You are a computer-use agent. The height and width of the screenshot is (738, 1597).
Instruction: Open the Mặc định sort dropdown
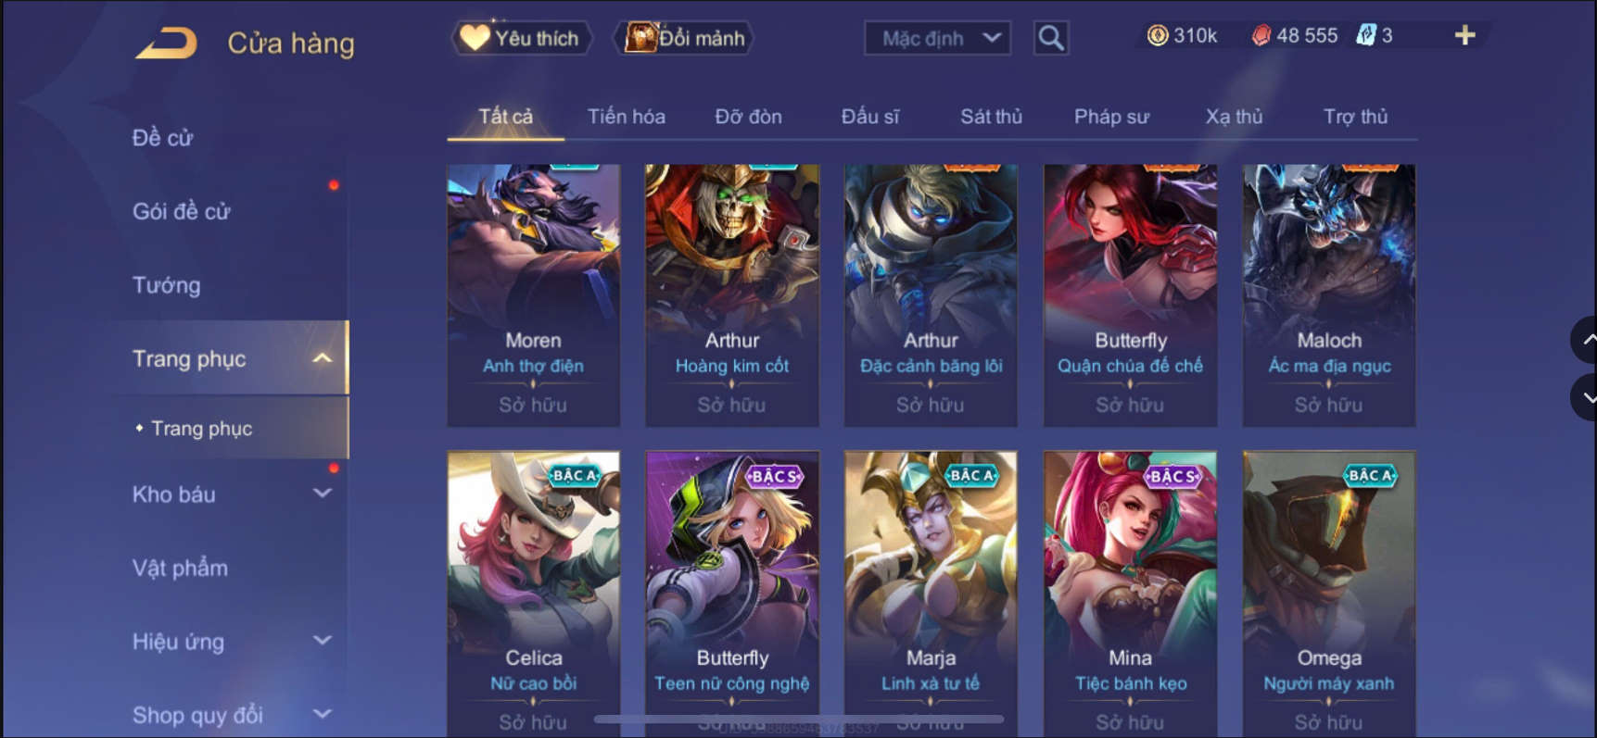point(937,38)
